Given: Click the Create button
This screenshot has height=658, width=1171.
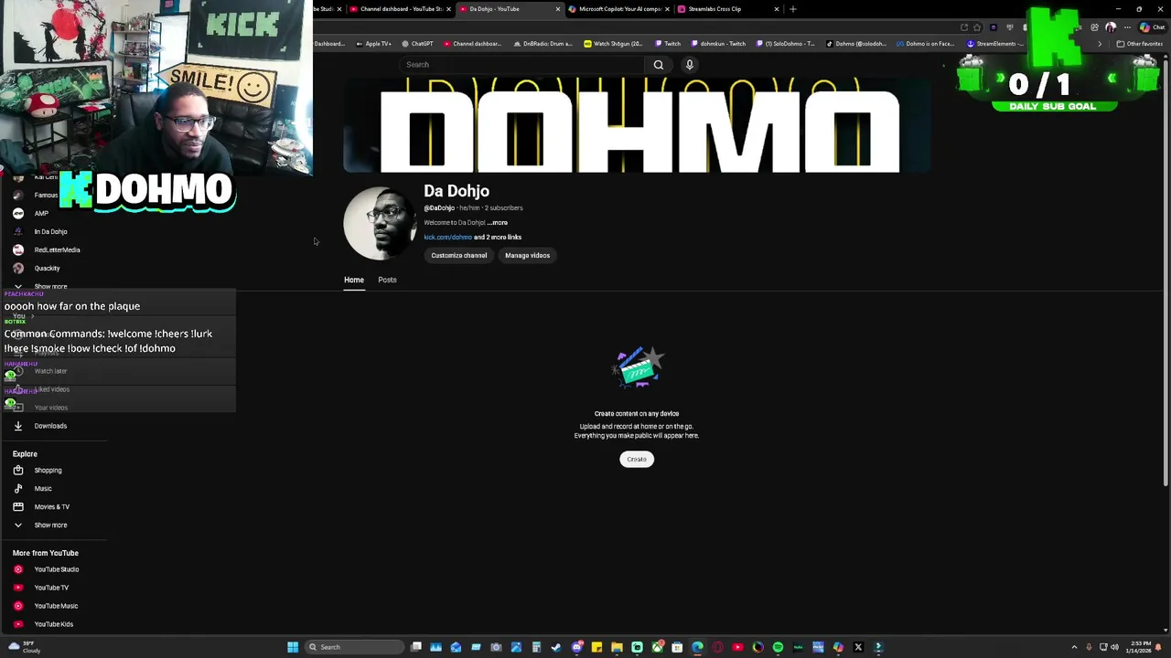Looking at the screenshot, I should pos(637,460).
